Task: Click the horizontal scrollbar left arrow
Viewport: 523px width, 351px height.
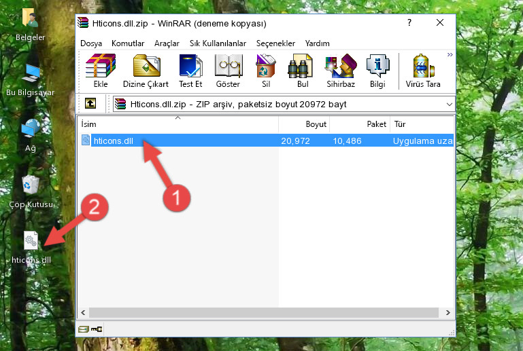Action: 83,312
